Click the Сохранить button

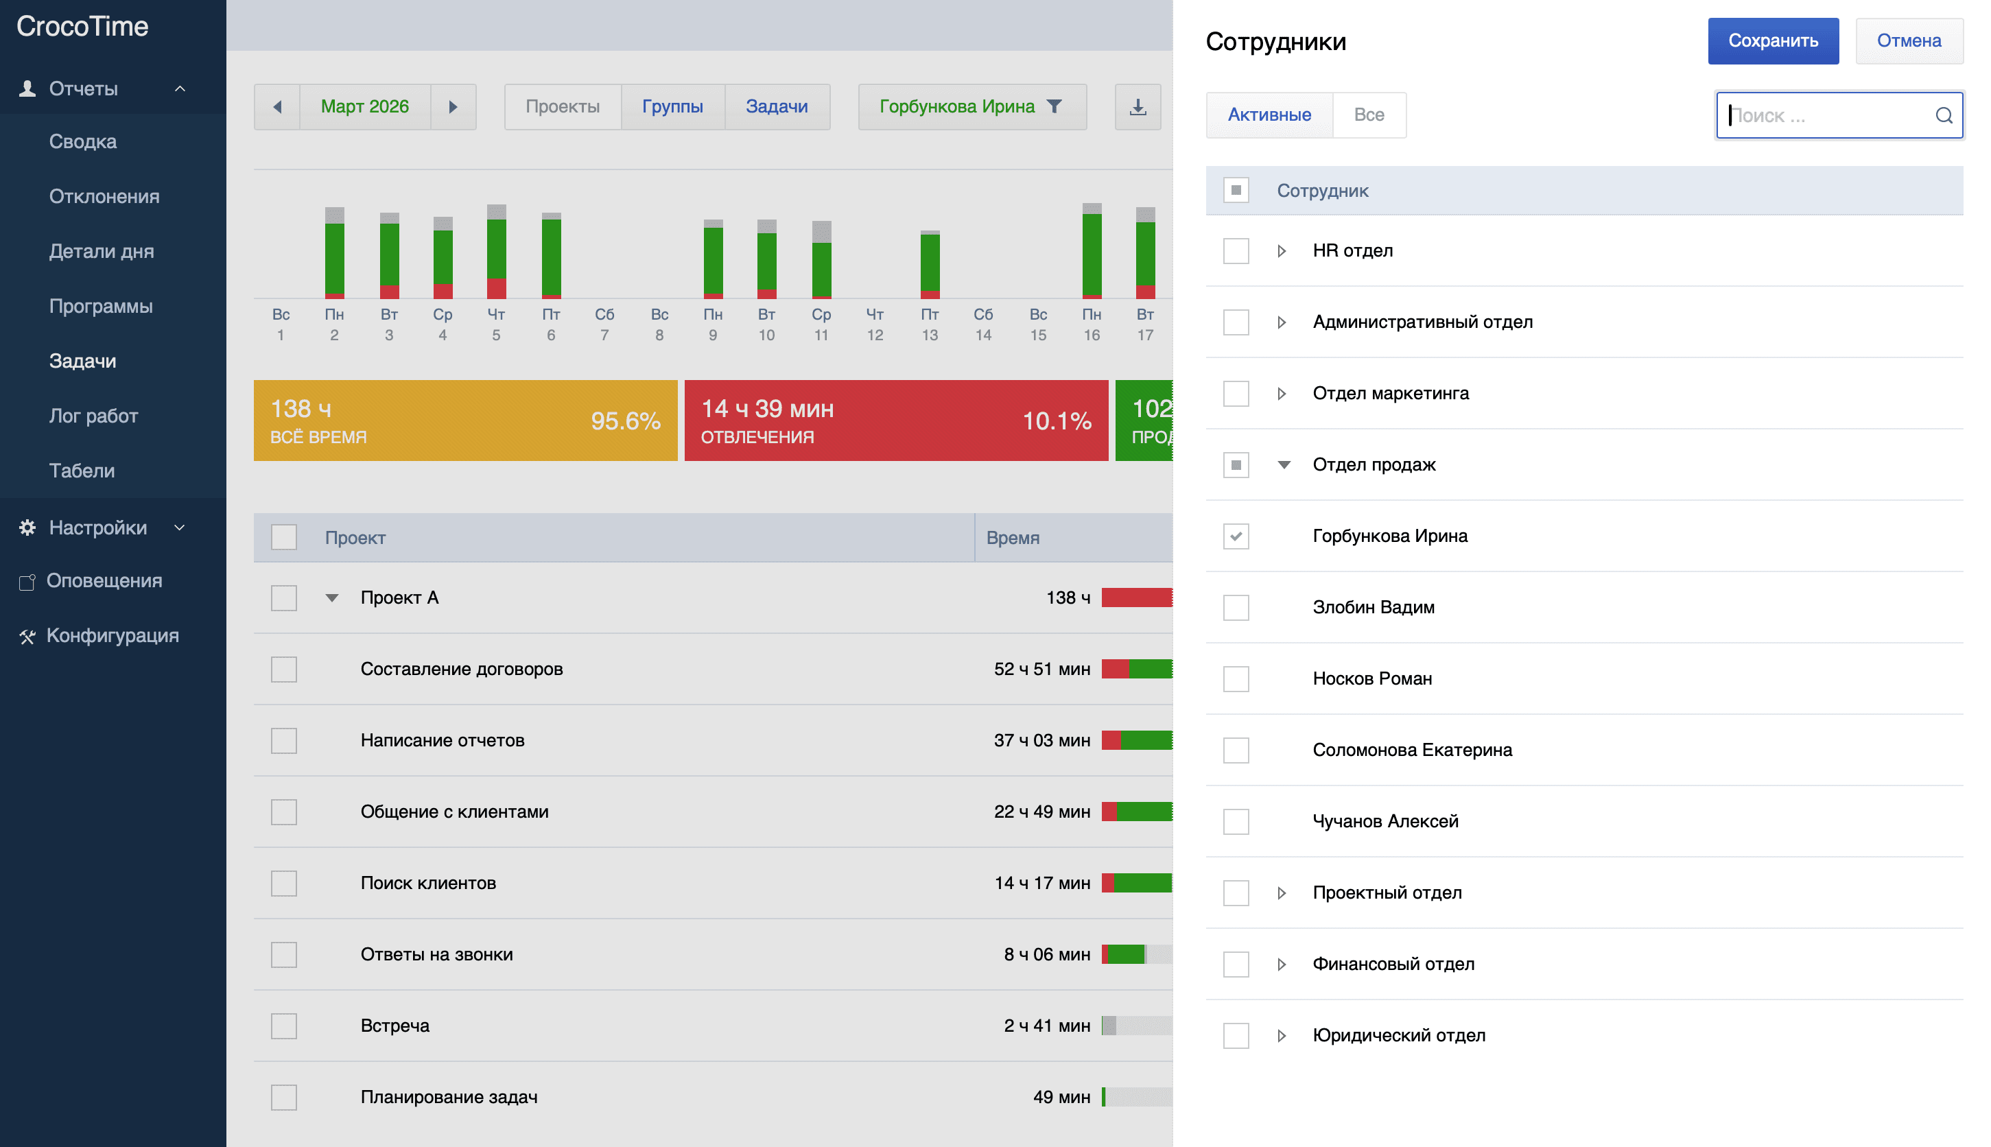pos(1773,41)
